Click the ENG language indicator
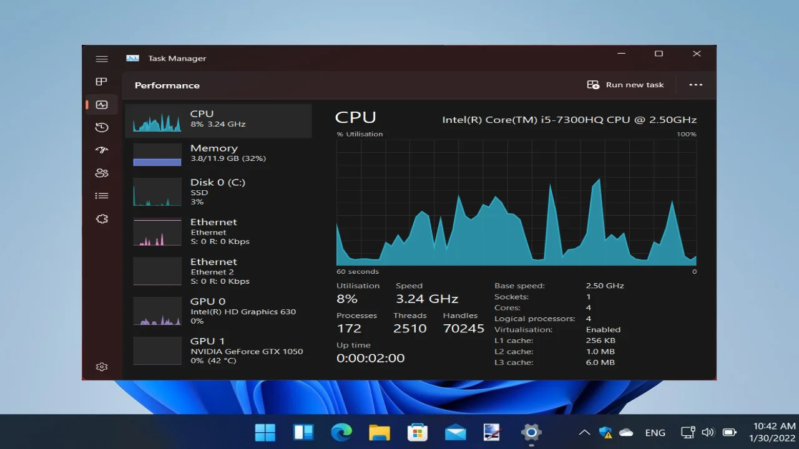This screenshot has width=799, height=449. [x=655, y=432]
